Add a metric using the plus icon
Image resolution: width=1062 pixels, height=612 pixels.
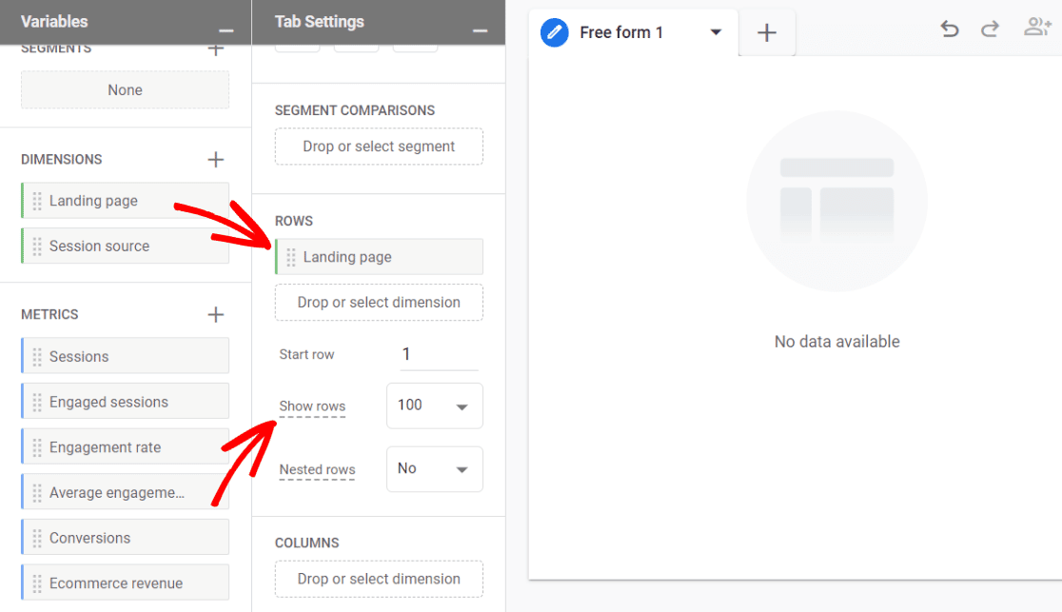tap(216, 314)
